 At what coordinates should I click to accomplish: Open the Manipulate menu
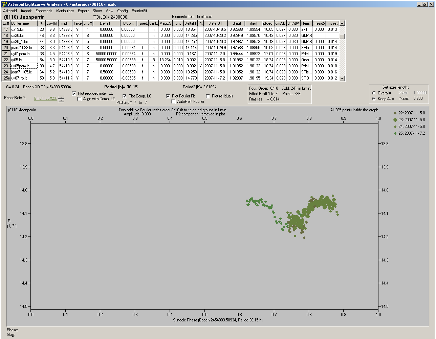click(65, 11)
